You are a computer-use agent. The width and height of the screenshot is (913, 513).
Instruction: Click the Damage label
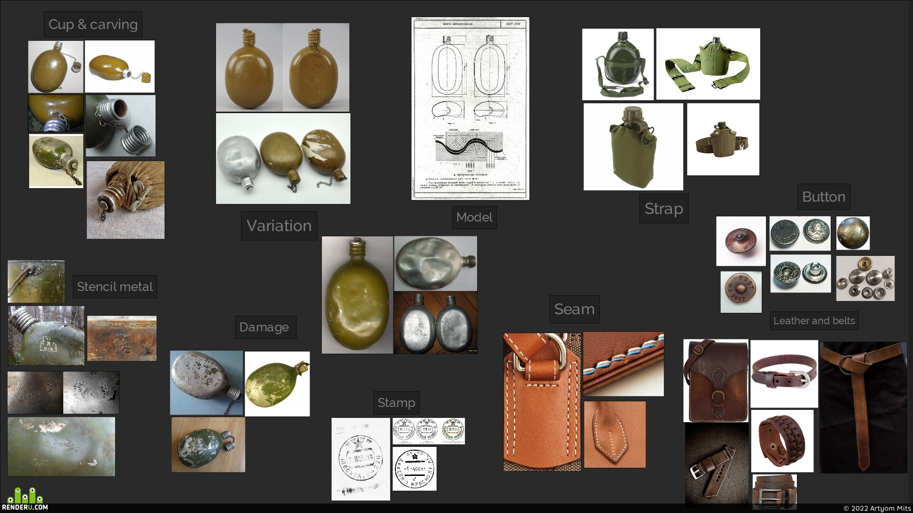[265, 327]
